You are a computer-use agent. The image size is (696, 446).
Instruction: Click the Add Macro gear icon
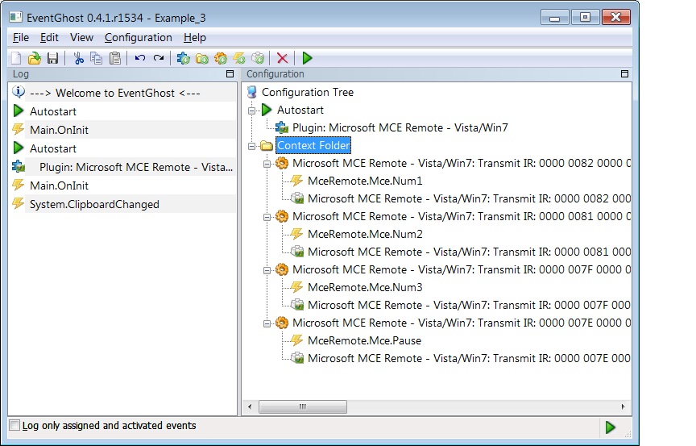pyautogui.click(x=221, y=58)
